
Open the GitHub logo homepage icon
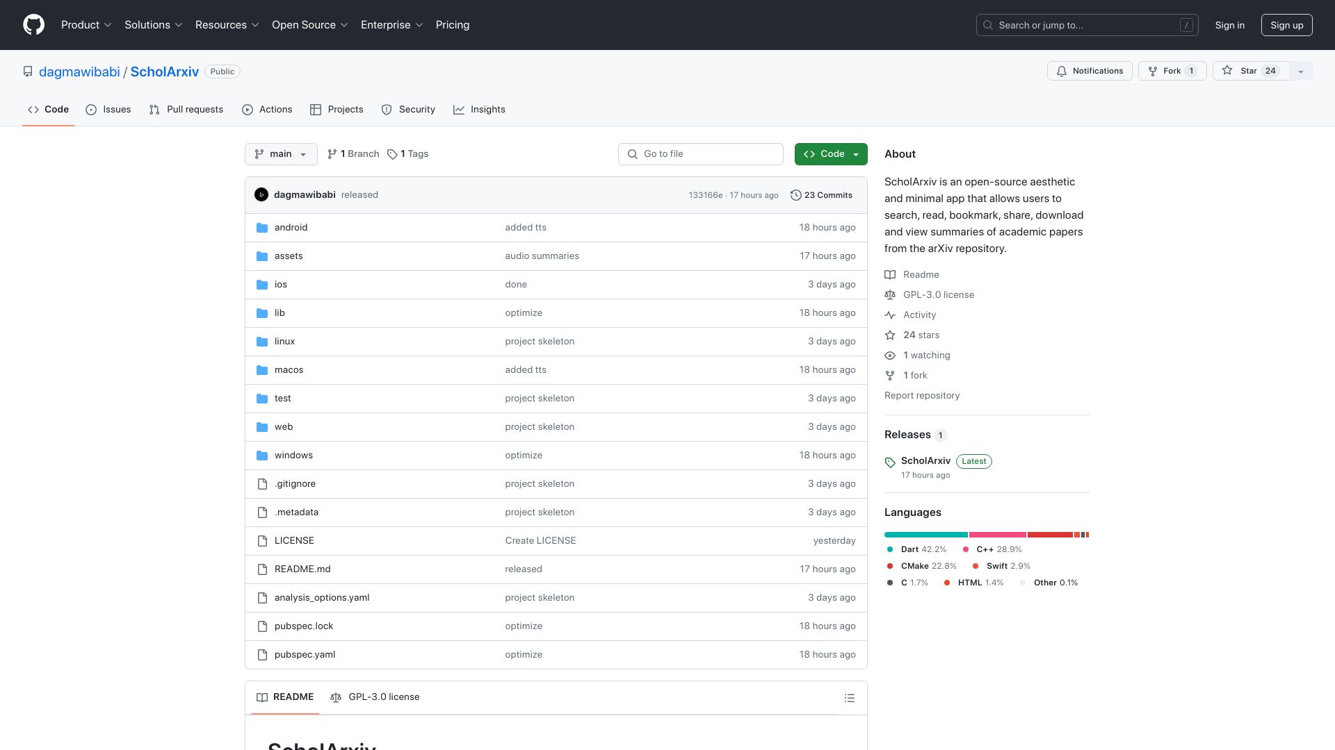click(33, 25)
